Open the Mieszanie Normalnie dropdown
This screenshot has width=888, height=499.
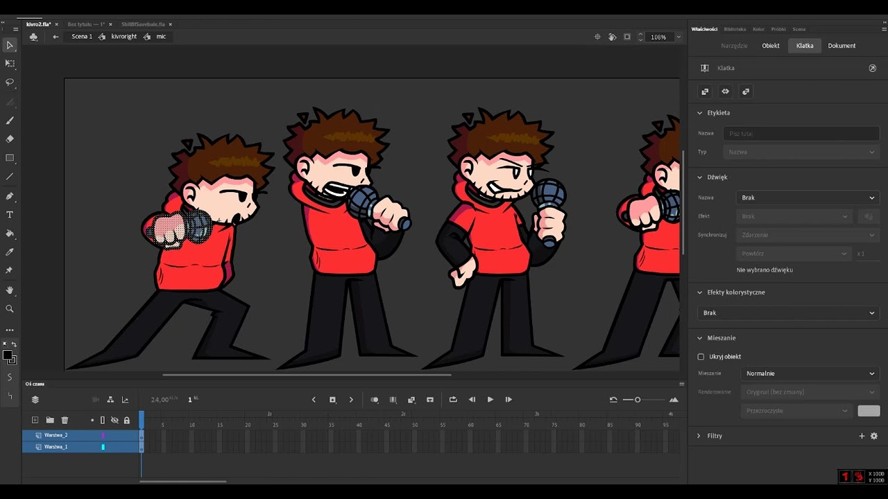[810, 374]
